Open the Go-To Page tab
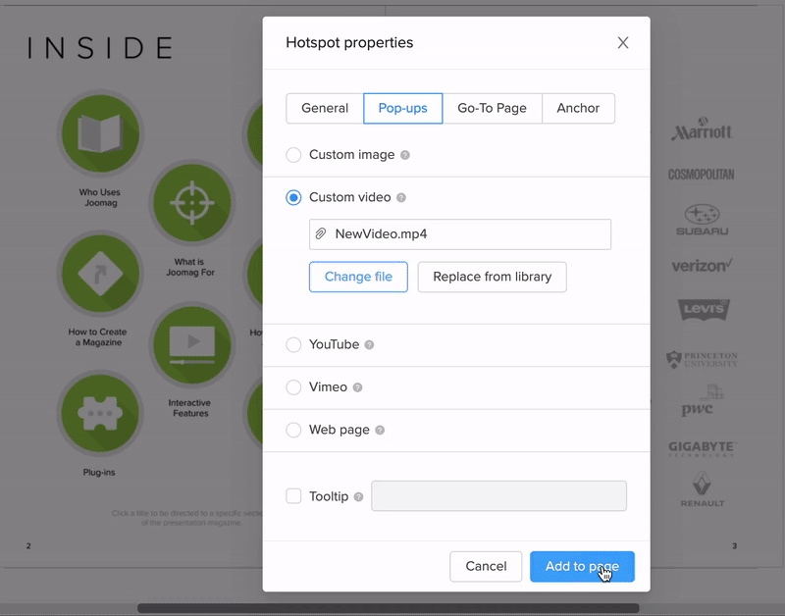 492,109
